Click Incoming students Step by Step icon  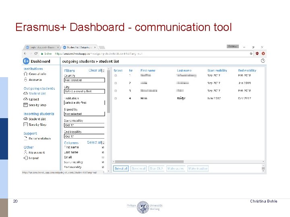(x=25, y=125)
